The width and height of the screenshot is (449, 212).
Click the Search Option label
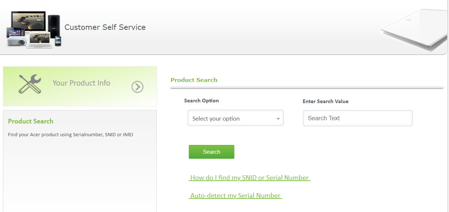[x=201, y=101]
